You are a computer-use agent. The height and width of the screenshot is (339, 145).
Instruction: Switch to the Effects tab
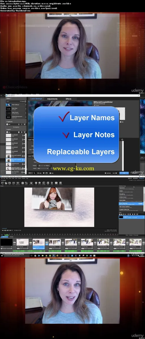point(69,99)
